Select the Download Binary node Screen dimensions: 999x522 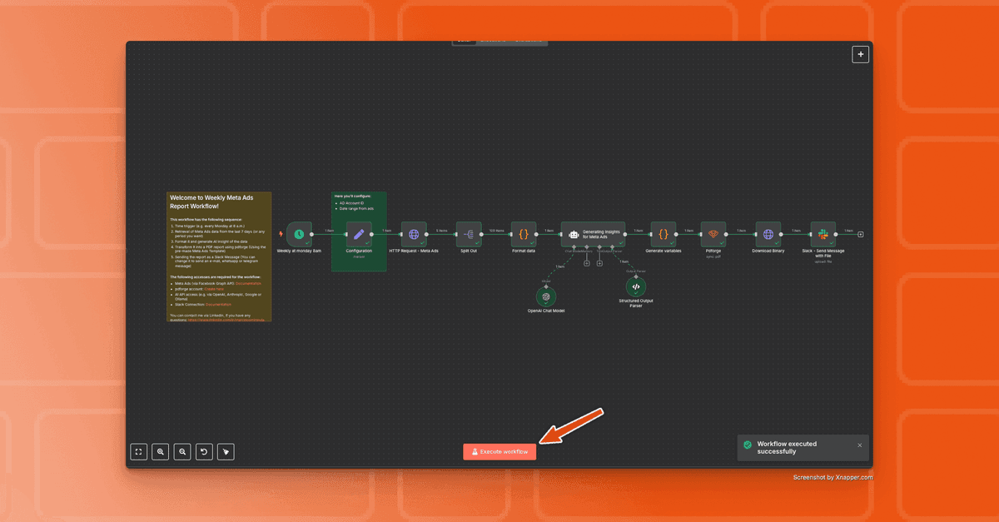tap(768, 234)
